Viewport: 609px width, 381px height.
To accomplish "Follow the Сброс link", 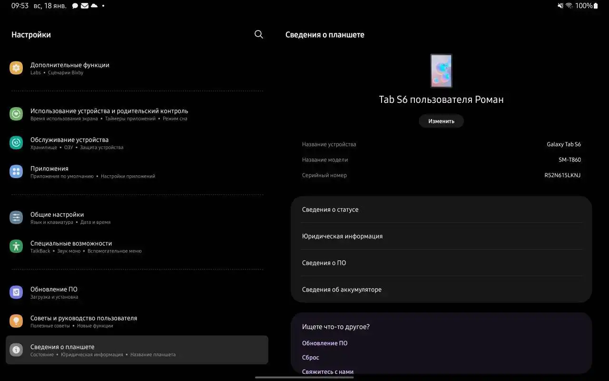I will pos(310,357).
